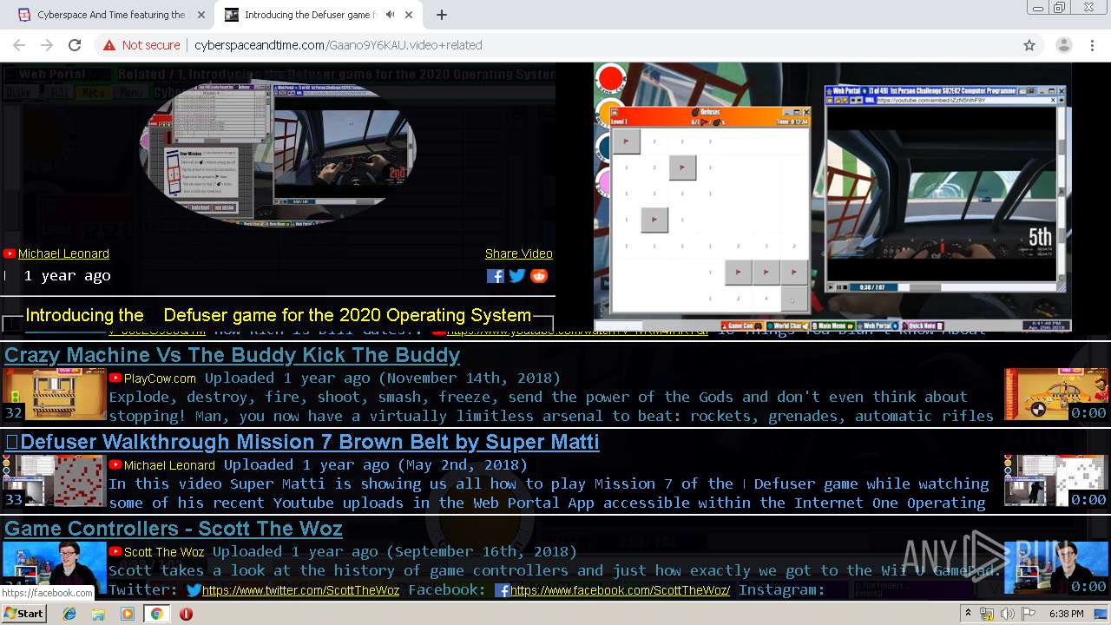Viewport: 1111px width, 625px height.
Task: Click the red circle in the video
Action: 611,79
